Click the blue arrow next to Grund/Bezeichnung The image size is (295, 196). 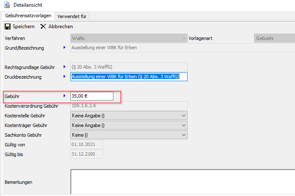(x=64, y=48)
